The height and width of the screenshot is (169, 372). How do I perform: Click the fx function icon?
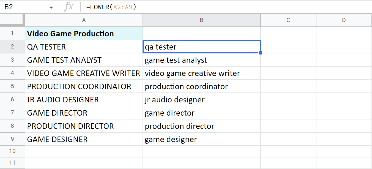(68, 7)
